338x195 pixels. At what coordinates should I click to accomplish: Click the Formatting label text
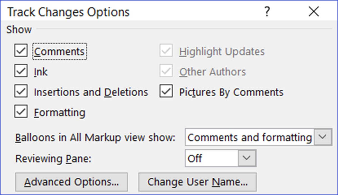(60, 112)
